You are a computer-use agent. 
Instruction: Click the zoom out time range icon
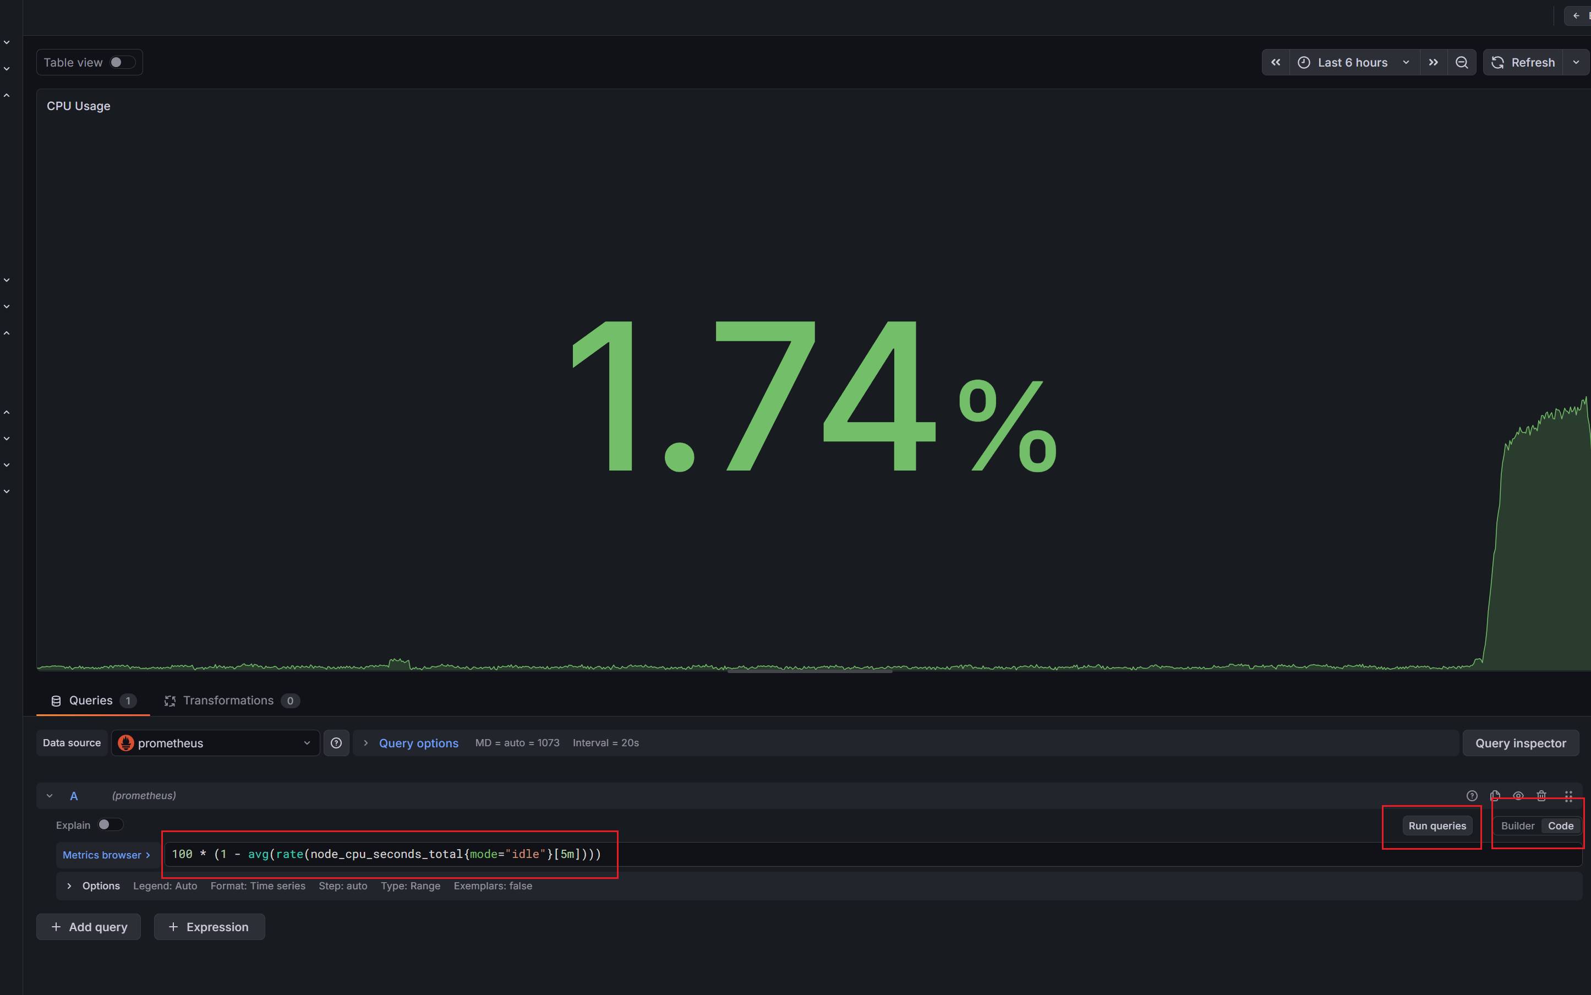point(1461,63)
